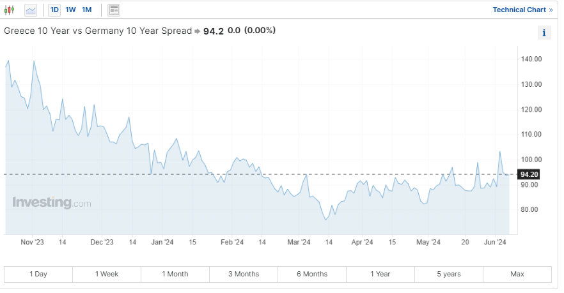Image resolution: width=564 pixels, height=293 pixels.
Task: Open the Technical Chart link
Action: (522, 10)
